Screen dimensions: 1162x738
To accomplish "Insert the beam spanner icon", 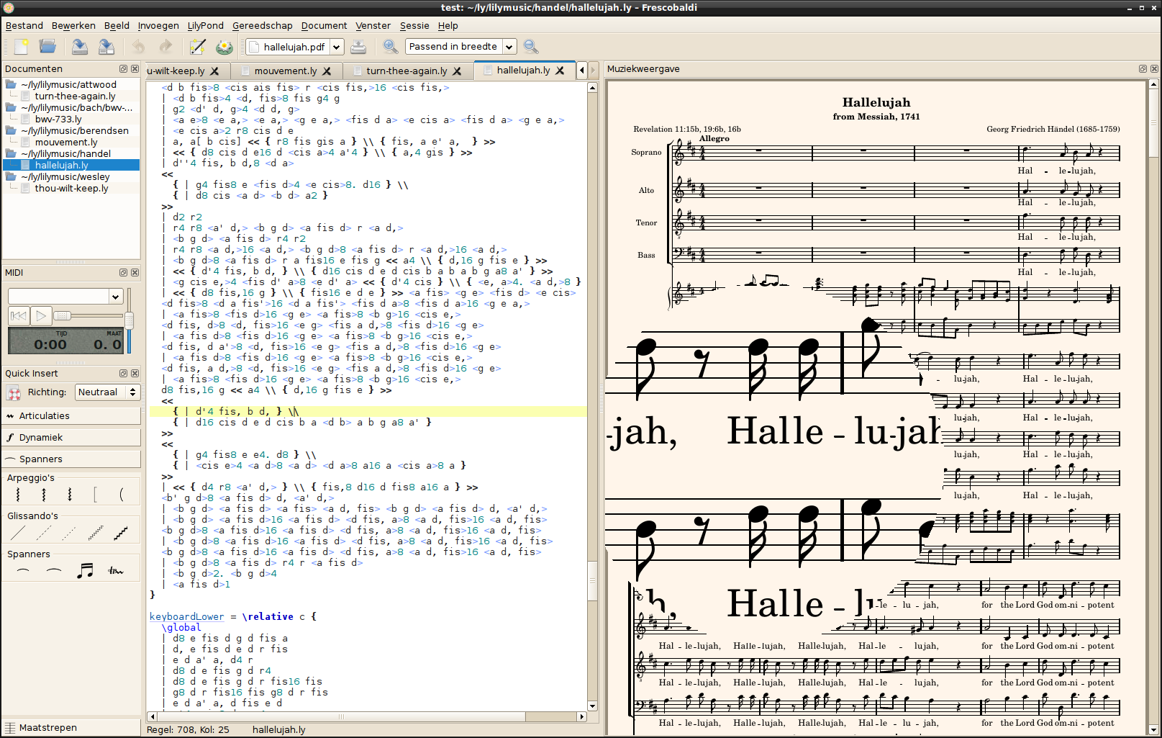I will pos(85,571).
